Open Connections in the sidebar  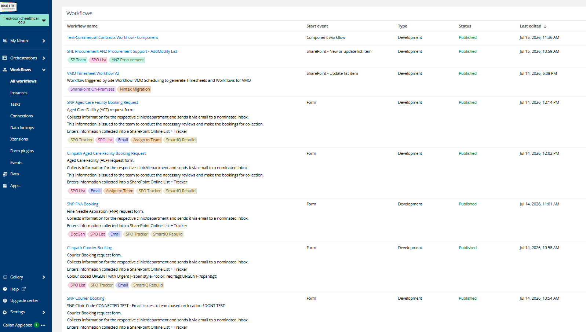click(22, 116)
